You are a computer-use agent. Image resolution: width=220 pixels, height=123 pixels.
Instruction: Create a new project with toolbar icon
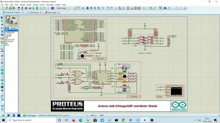[3, 8]
